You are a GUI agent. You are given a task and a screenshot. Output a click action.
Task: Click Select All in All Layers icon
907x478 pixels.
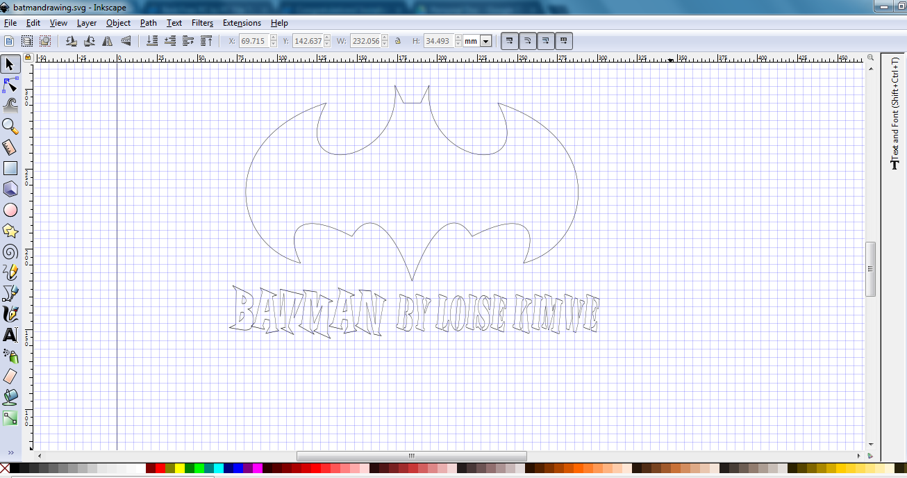(27, 41)
